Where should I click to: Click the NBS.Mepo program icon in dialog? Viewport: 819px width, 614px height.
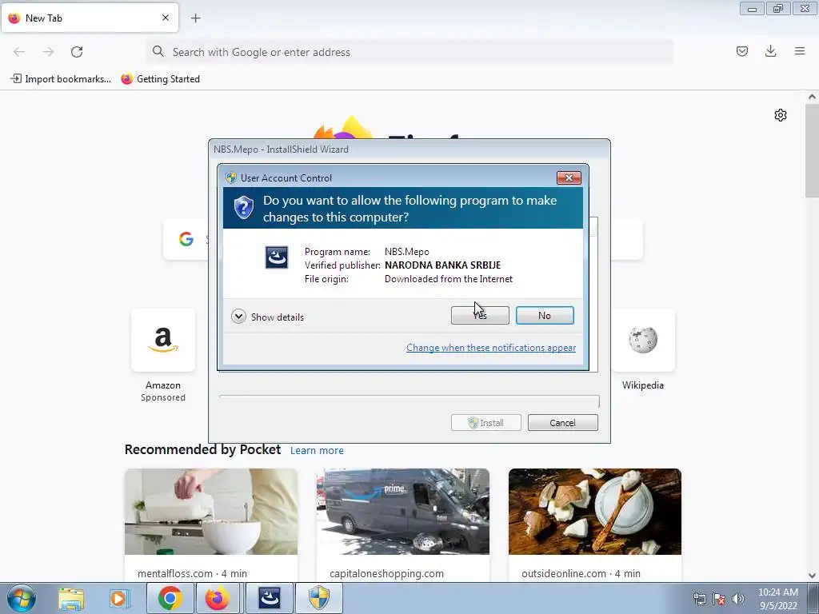click(x=276, y=257)
